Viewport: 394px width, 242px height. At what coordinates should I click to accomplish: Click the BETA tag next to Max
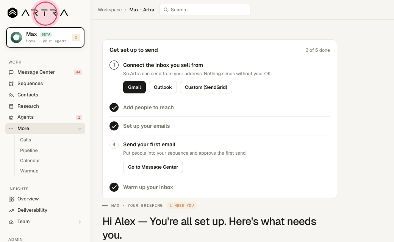click(x=46, y=34)
